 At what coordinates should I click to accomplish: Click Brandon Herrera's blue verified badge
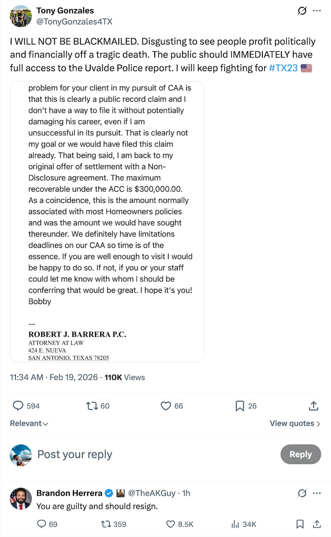point(109,493)
